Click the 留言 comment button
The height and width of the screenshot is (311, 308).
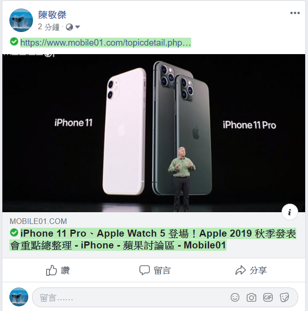click(x=155, y=271)
